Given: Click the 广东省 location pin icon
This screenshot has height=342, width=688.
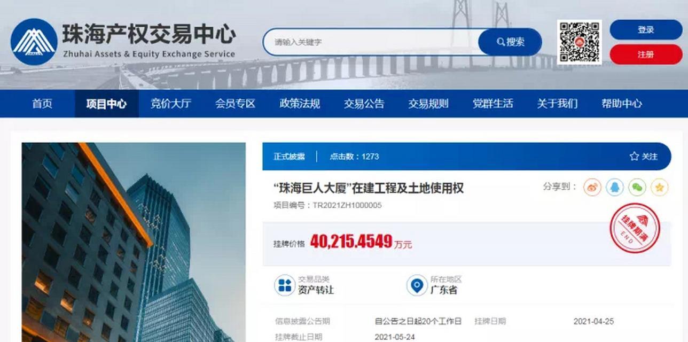Looking at the screenshot, I should (x=417, y=285).
